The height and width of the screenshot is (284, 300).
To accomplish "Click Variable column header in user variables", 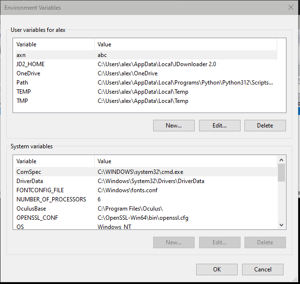I will 55,44.
